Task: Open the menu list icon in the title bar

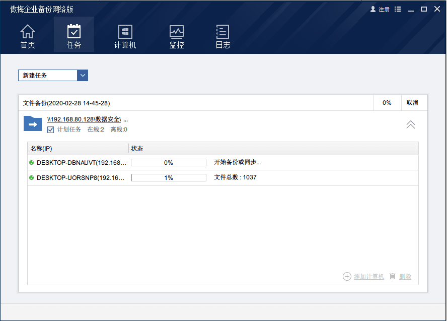Action: click(x=398, y=10)
